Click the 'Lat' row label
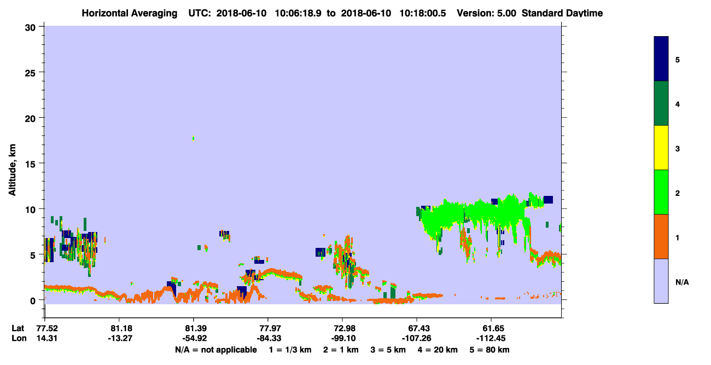The height and width of the screenshot is (365, 711). coord(18,328)
